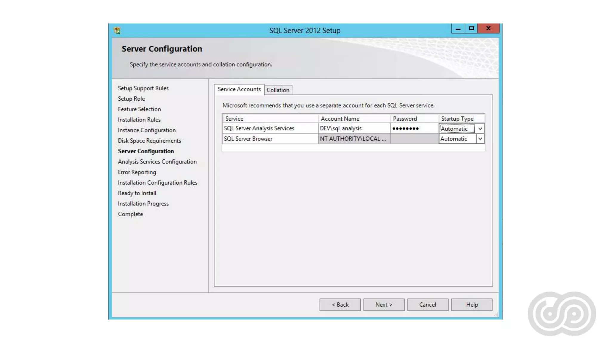
Task: Click Analysis Services Configuration step in sidebar
Action: click(157, 162)
